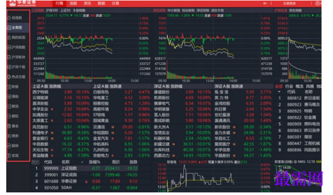Open dropdown arrow left of sector 代码 header
This screenshot has width=333, height=195.
[x=279, y=92]
